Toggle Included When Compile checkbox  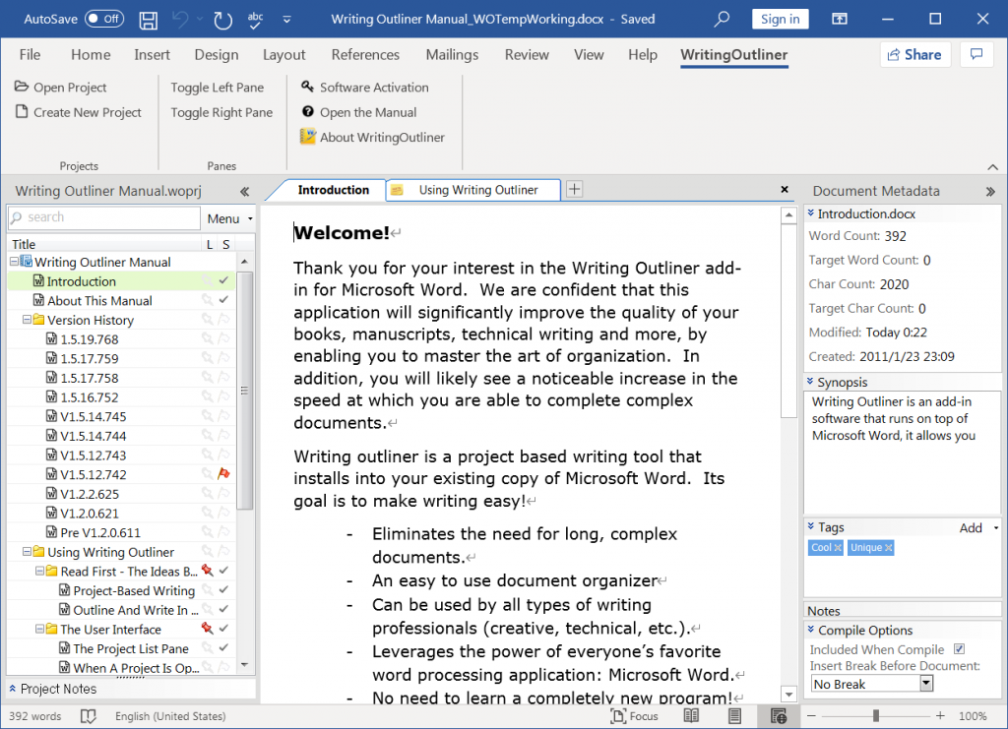(959, 649)
